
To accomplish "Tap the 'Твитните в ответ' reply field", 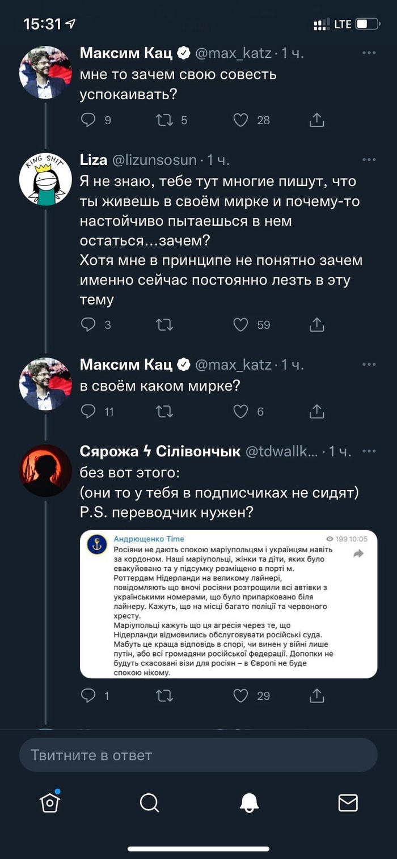I will 198,755.
